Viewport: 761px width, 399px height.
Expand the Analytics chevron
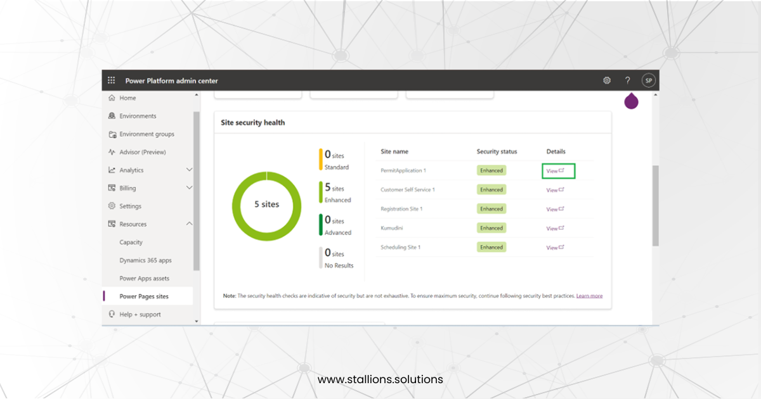pos(189,170)
